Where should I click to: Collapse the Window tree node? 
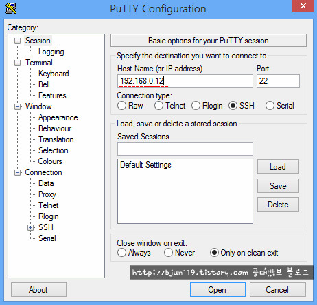pos(17,106)
